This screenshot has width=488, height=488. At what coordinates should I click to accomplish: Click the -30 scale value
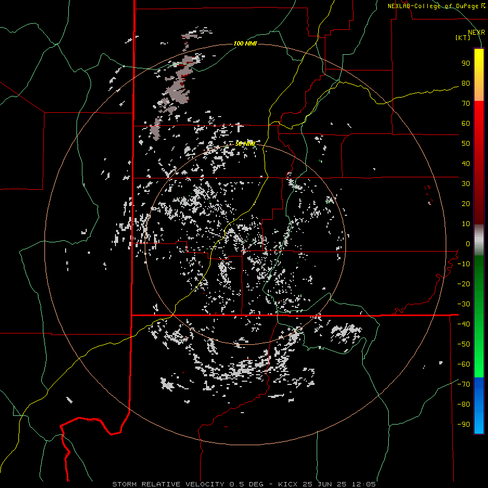coord(464,304)
